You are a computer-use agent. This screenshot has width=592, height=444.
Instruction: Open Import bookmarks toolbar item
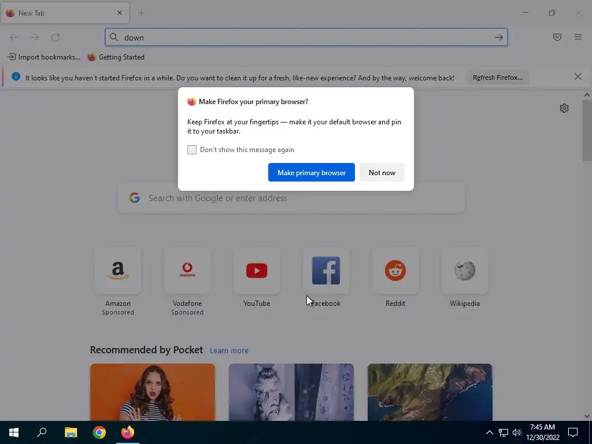[44, 57]
